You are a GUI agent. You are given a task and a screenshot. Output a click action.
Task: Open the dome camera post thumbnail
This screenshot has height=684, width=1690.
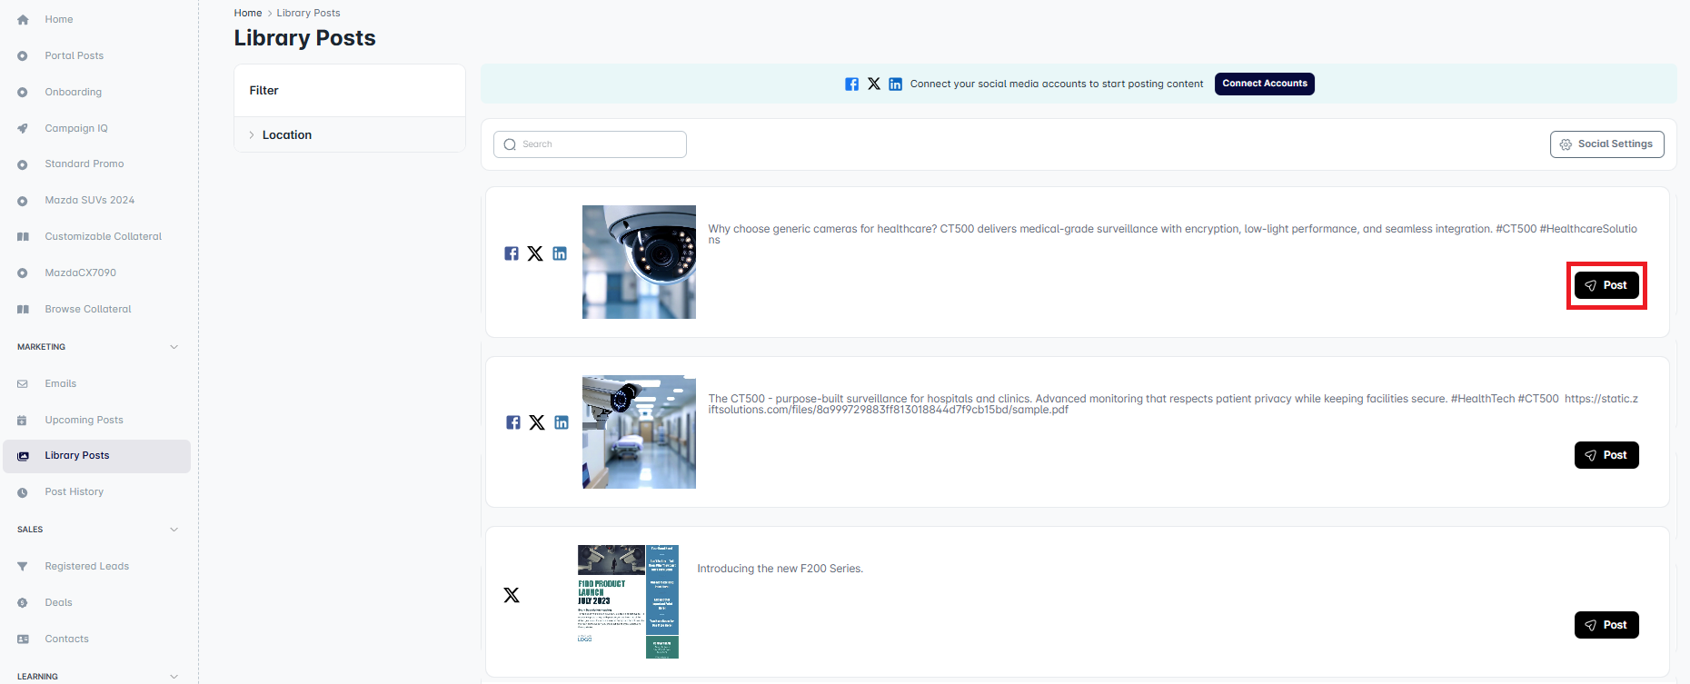coord(639,262)
